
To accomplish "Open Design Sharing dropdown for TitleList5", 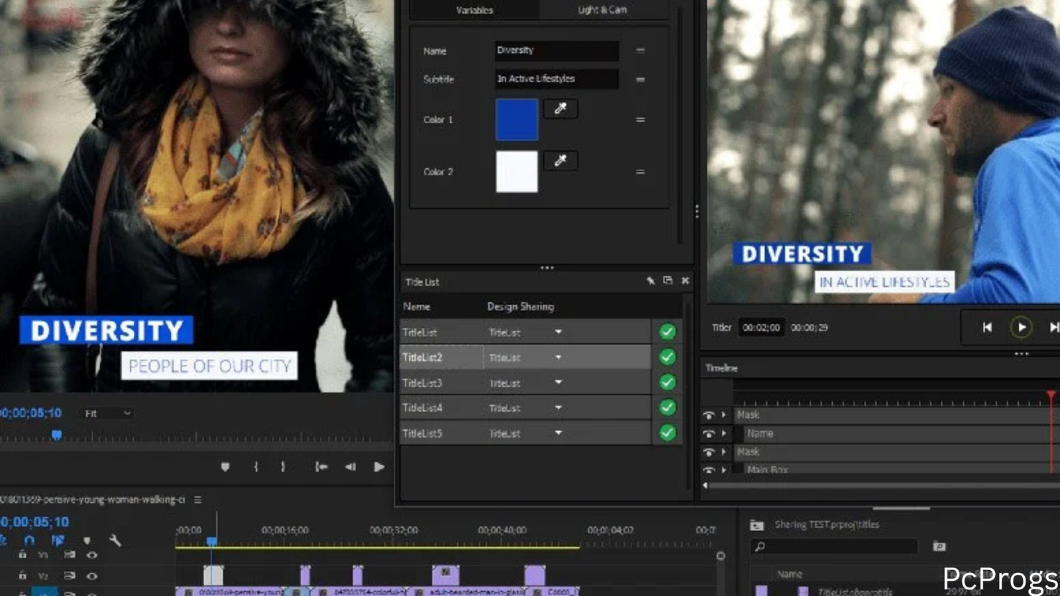I will point(558,433).
